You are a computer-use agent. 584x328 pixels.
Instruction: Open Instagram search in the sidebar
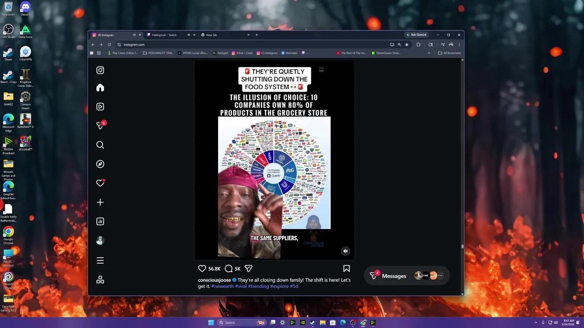(100, 145)
